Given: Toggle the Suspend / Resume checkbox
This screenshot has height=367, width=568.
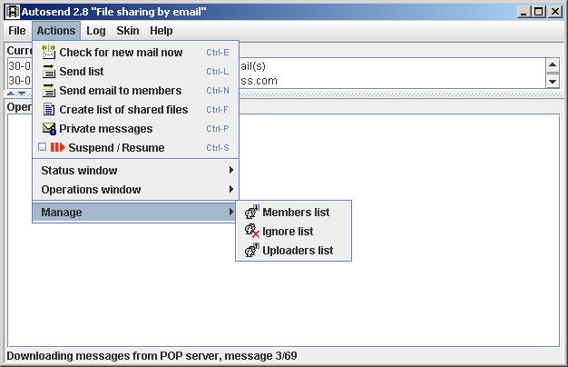Looking at the screenshot, I should pyautogui.click(x=42, y=147).
